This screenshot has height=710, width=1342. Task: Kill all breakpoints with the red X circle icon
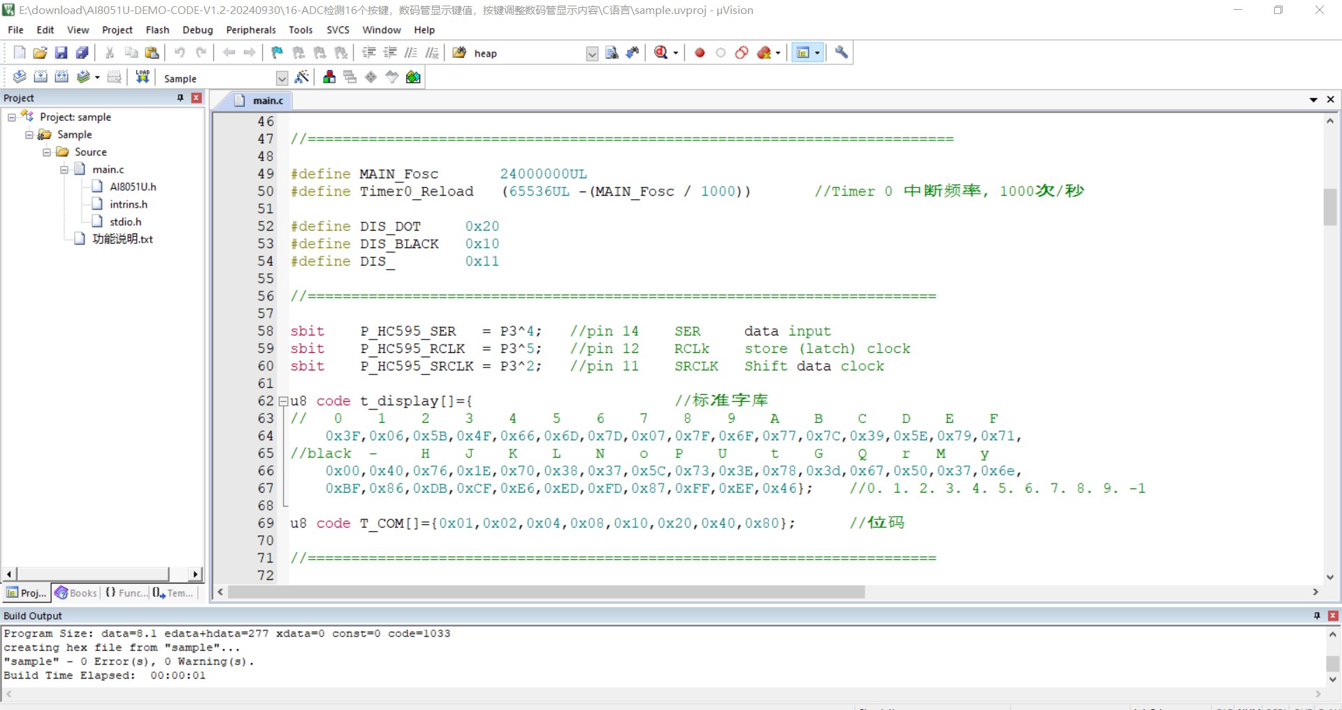(764, 52)
